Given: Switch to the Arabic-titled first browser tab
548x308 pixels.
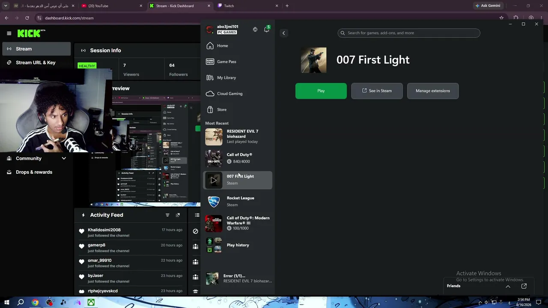Looking at the screenshot, I should pyautogui.click(x=44, y=6).
